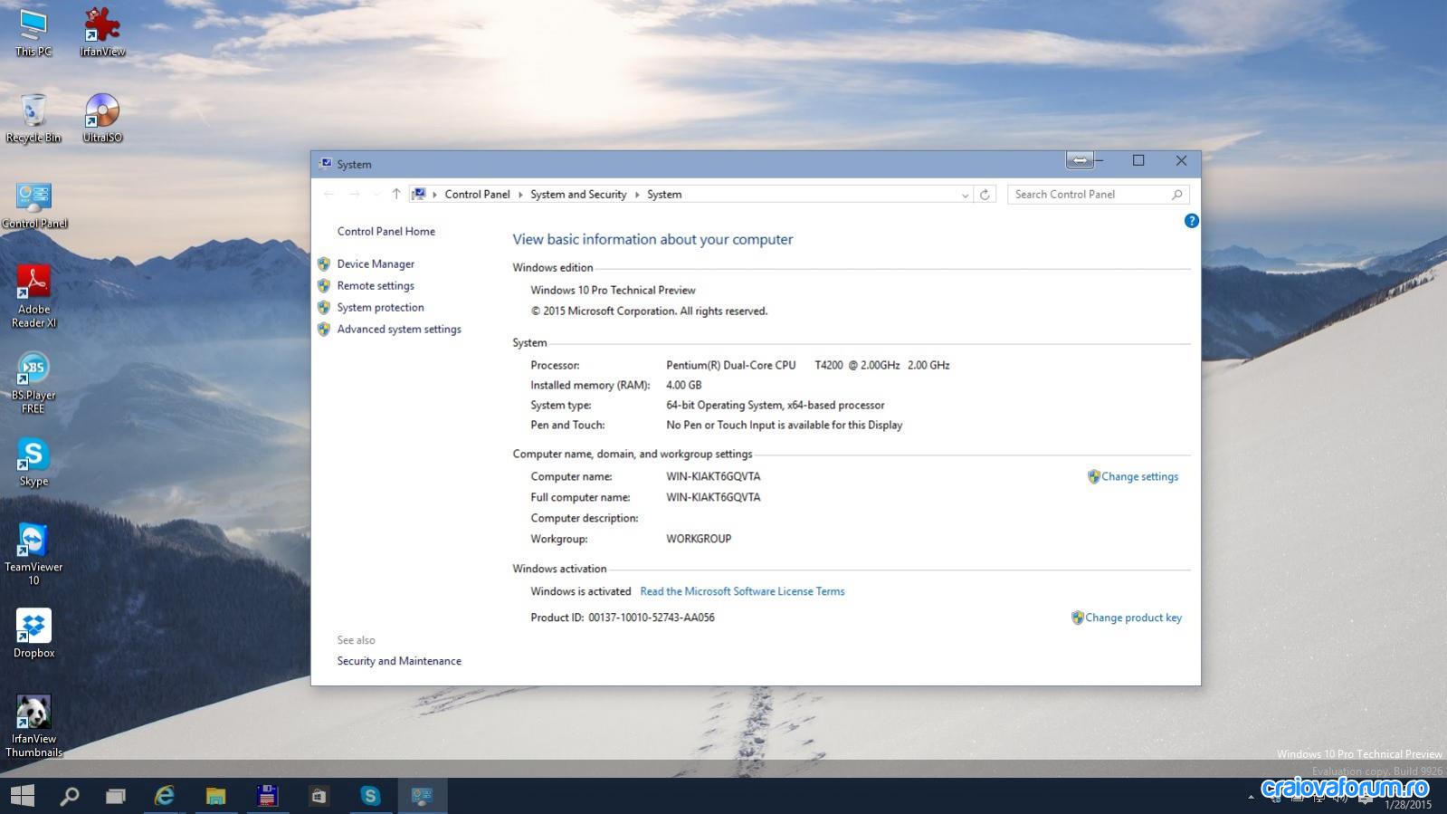Open Device Manager from the sidebar
The width and height of the screenshot is (1447, 814).
point(376,263)
